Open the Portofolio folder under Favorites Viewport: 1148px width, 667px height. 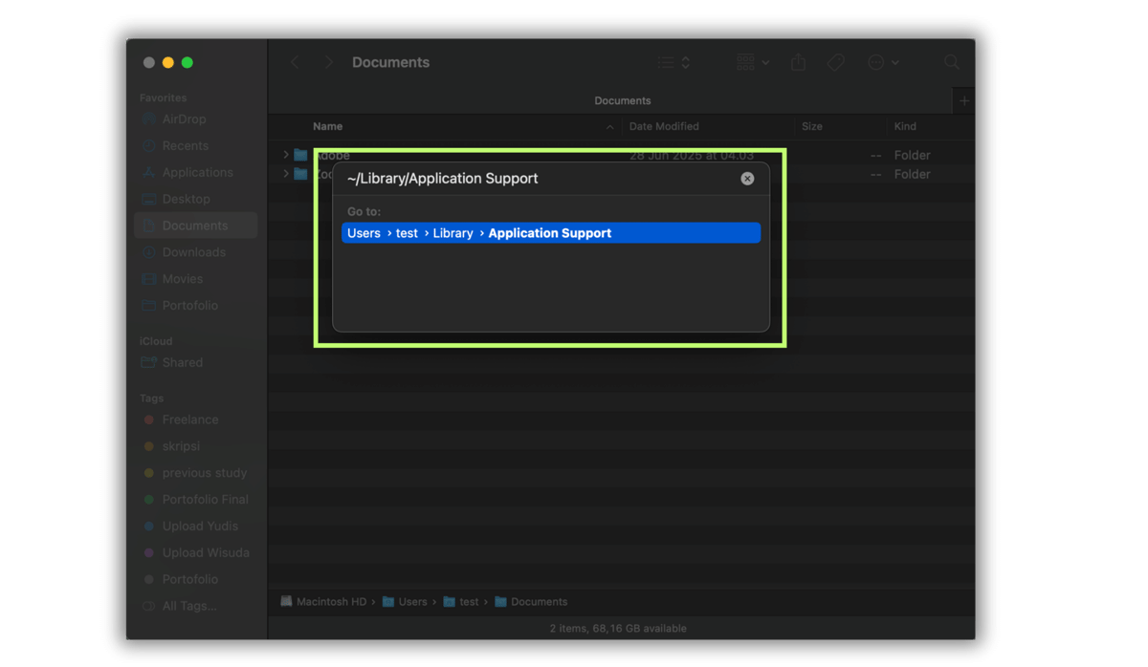[x=196, y=306]
